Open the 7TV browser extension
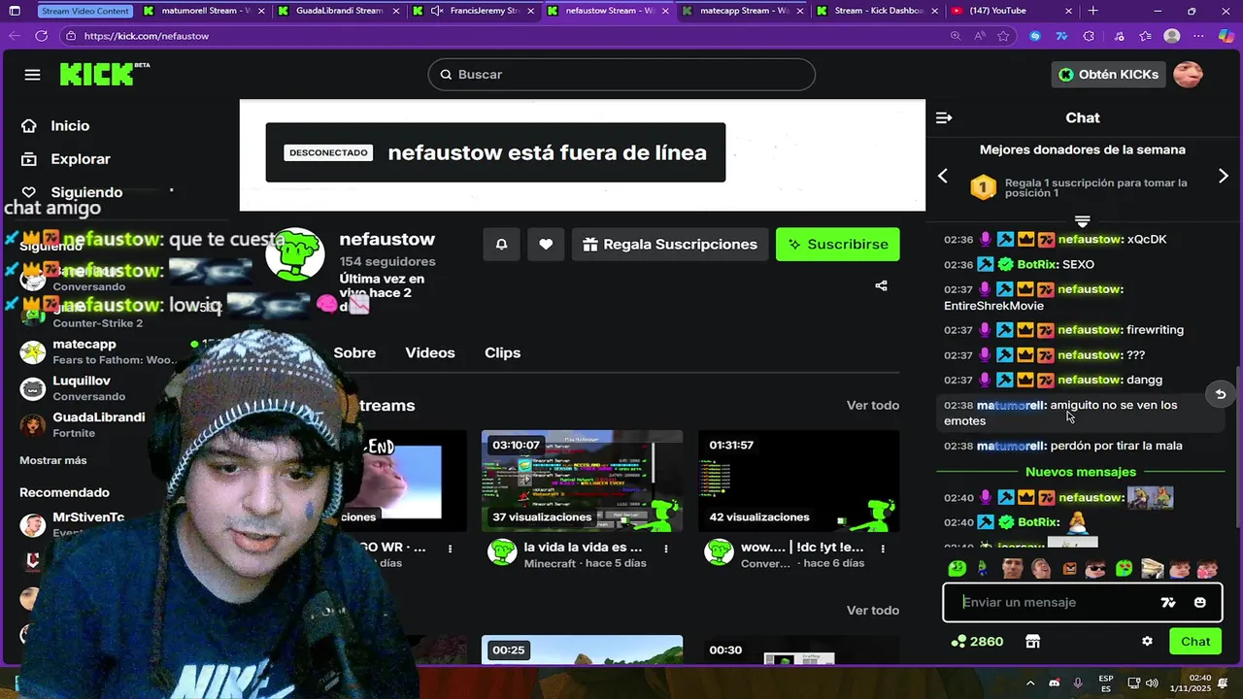1243x699 pixels. (x=1061, y=36)
